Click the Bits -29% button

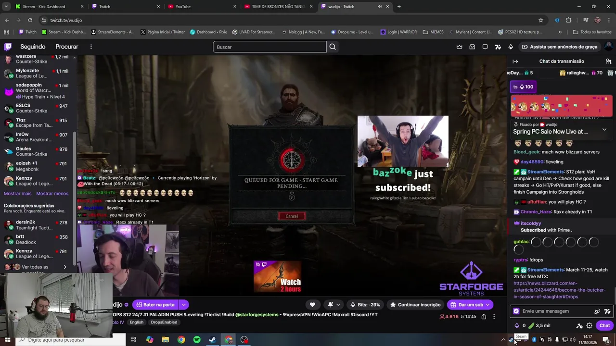(365, 305)
